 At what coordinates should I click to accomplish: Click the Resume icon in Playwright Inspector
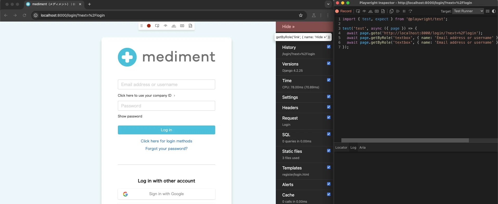398,11
